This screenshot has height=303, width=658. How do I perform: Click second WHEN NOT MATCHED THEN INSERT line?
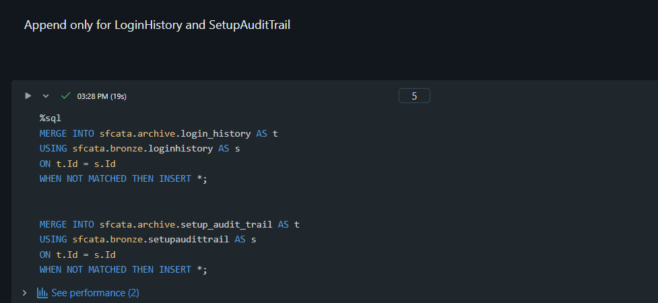pos(123,269)
